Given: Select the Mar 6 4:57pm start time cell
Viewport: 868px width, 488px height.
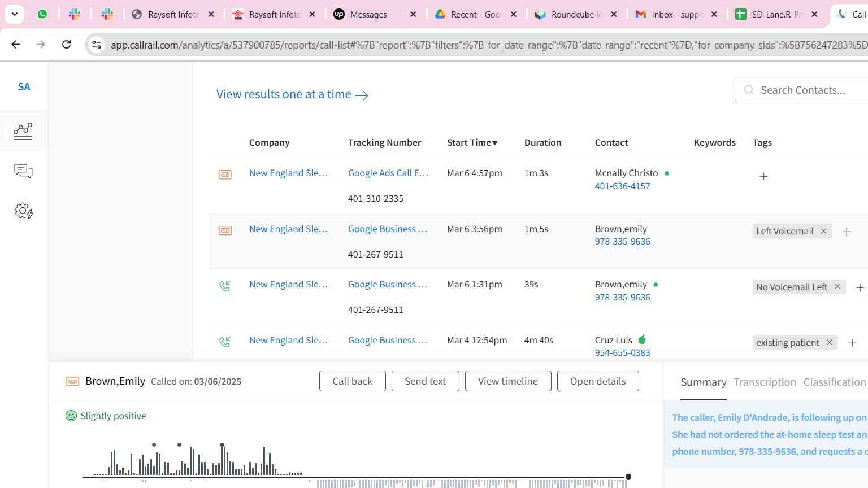Looking at the screenshot, I should [x=475, y=173].
